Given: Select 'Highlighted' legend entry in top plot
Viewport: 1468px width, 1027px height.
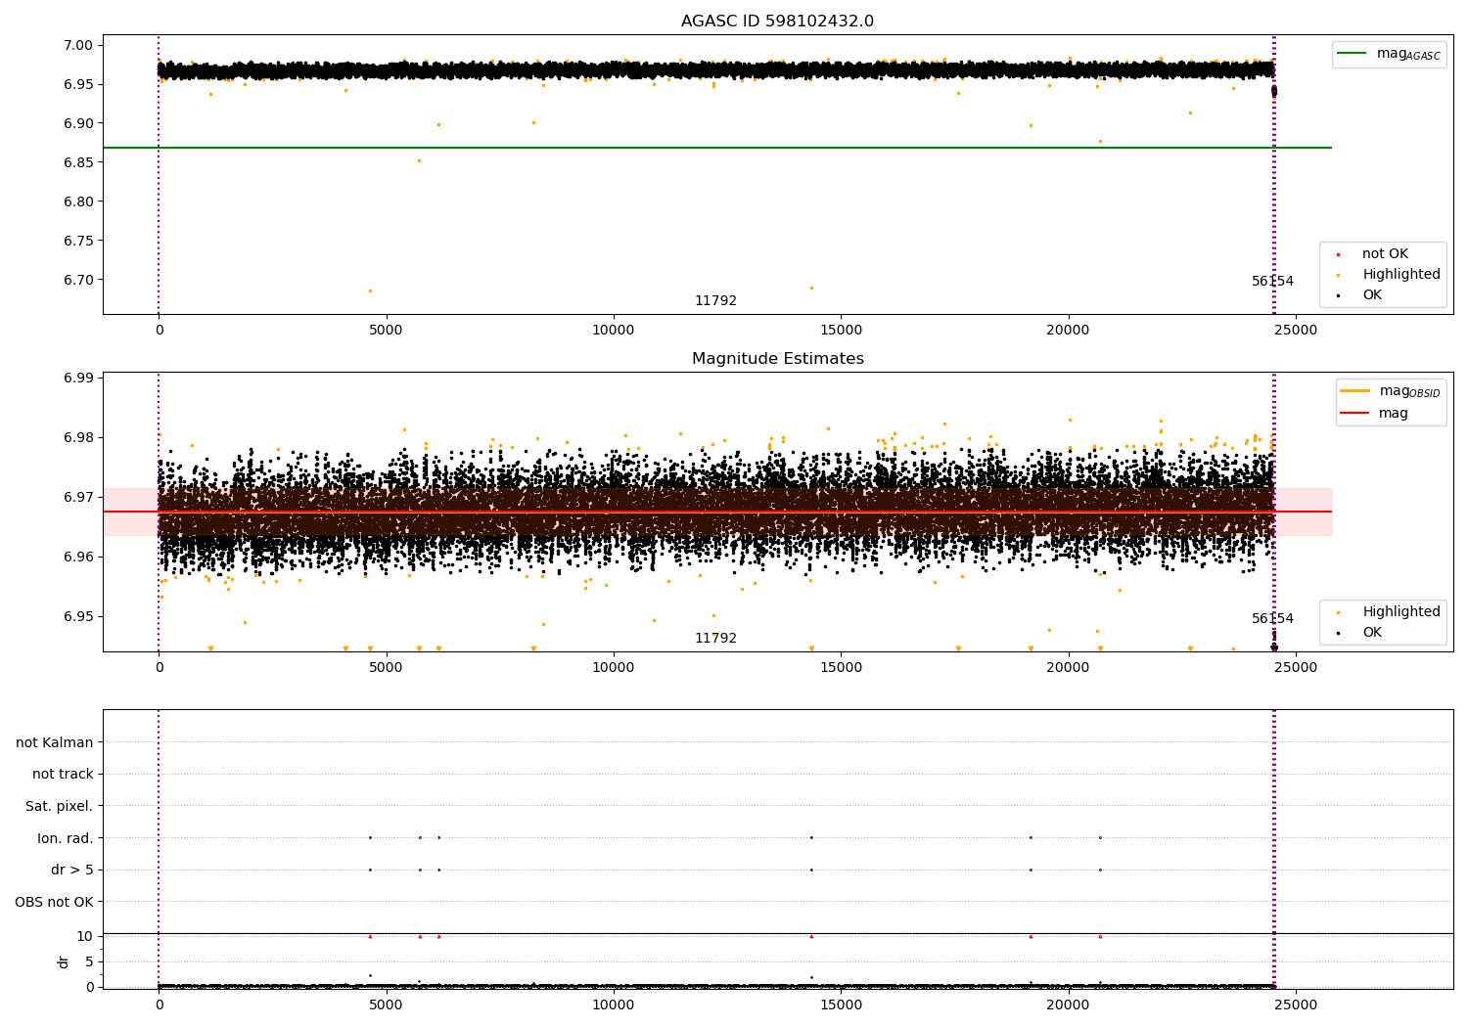Looking at the screenshot, I should coord(1400,275).
